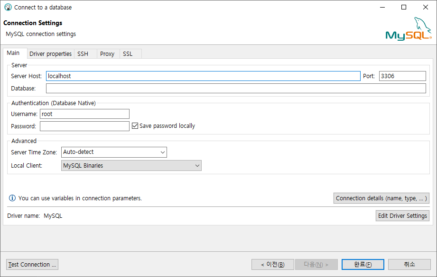Click Connection details (name, type, ...) button
437x277 pixels.
coord(381,198)
